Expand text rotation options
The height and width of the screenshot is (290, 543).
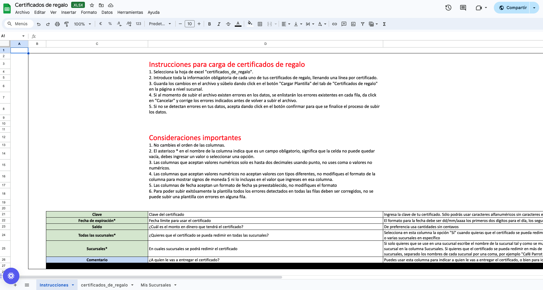[325, 24]
